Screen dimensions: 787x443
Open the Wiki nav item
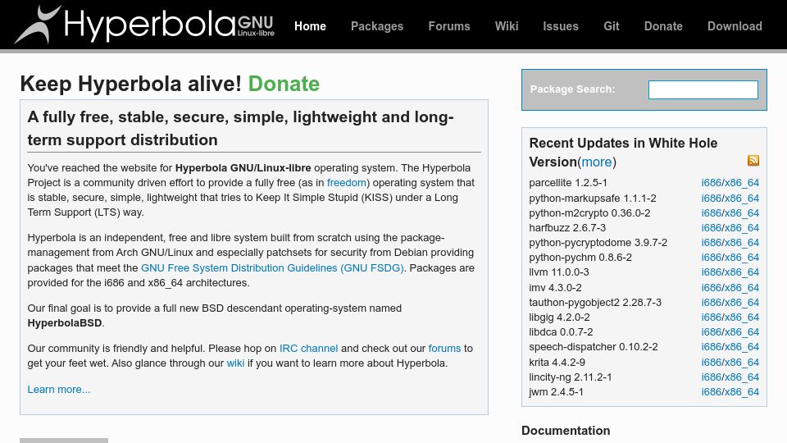click(507, 26)
